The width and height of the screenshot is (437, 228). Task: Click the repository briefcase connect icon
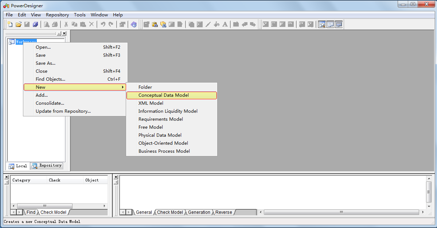(x=155, y=24)
